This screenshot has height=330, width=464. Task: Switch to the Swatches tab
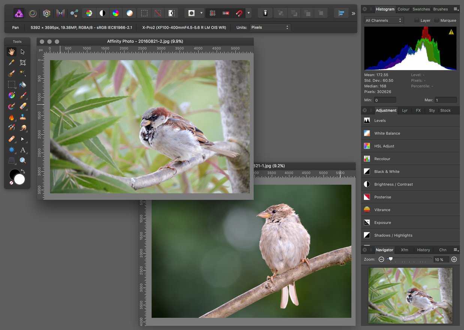click(x=421, y=9)
